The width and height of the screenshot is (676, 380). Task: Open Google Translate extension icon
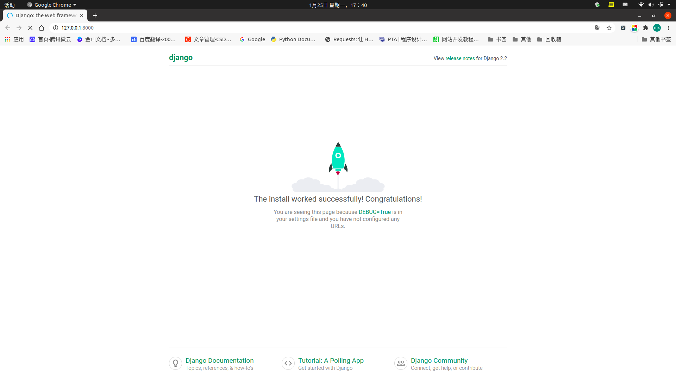click(x=597, y=28)
